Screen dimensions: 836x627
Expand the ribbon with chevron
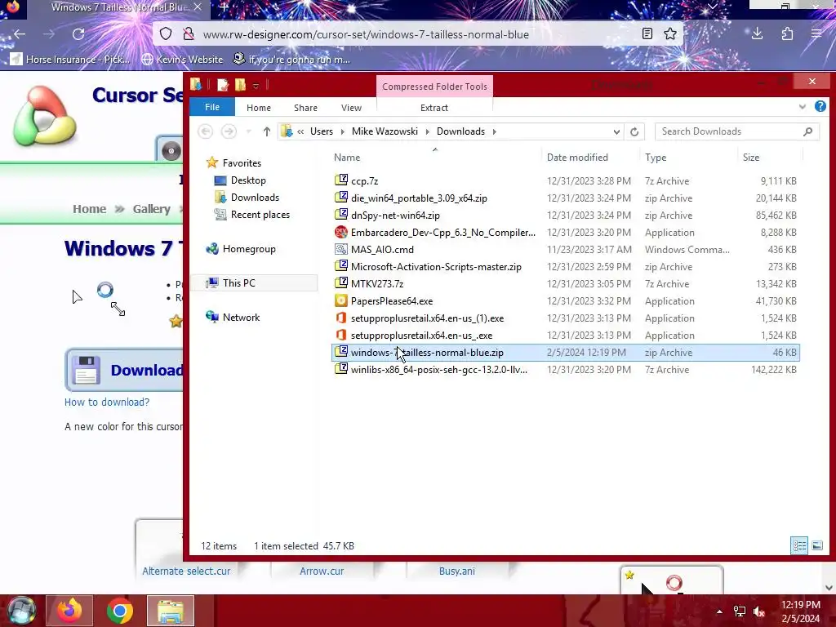pos(802,107)
